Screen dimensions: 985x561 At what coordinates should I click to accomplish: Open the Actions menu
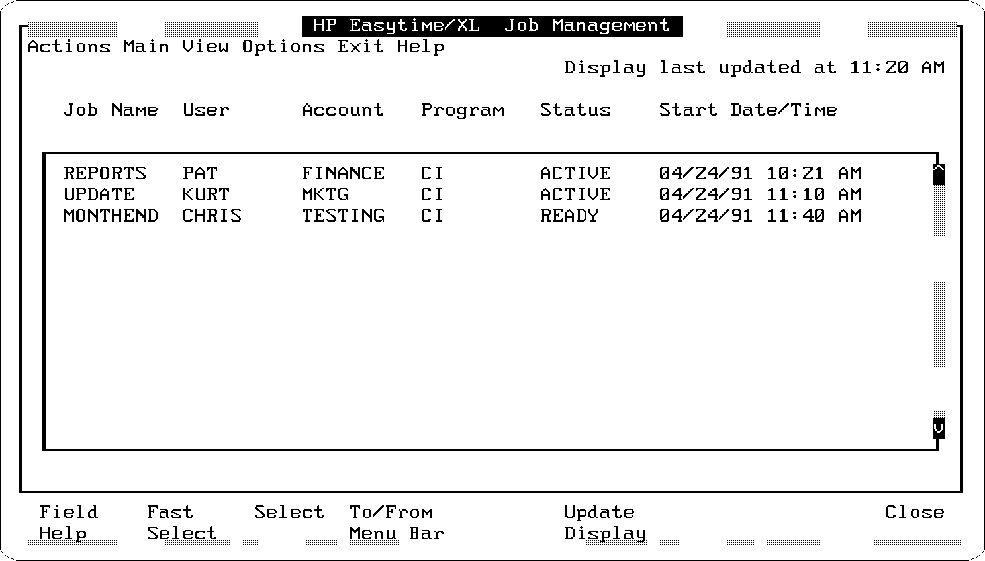pos(69,47)
